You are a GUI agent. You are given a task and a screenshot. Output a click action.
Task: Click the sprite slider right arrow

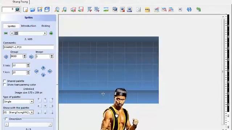point(45,33)
